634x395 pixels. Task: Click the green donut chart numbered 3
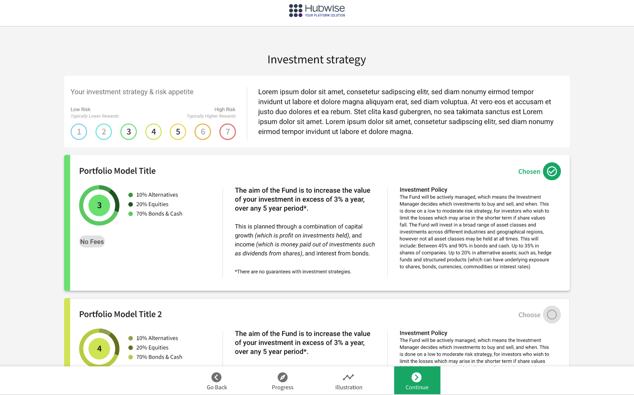point(99,205)
